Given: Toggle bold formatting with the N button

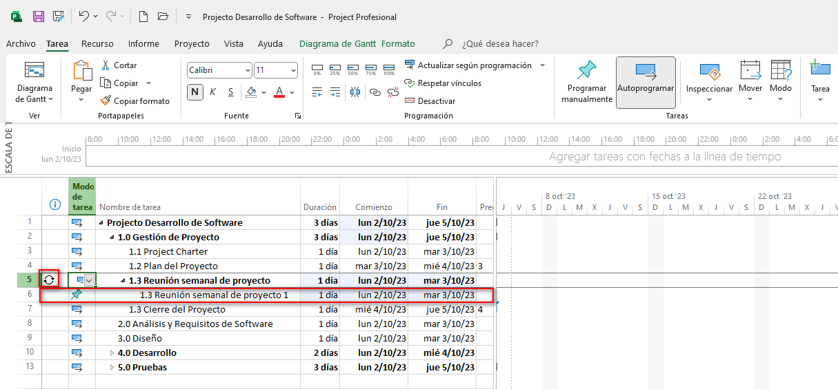Looking at the screenshot, I should point(195,92).
